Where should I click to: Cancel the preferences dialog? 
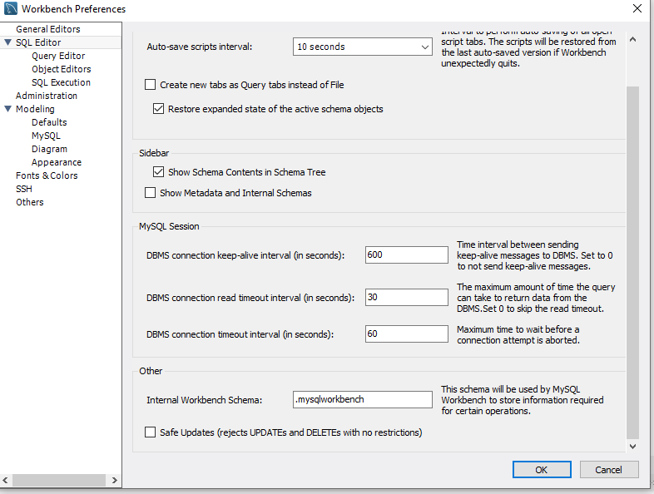609,470
